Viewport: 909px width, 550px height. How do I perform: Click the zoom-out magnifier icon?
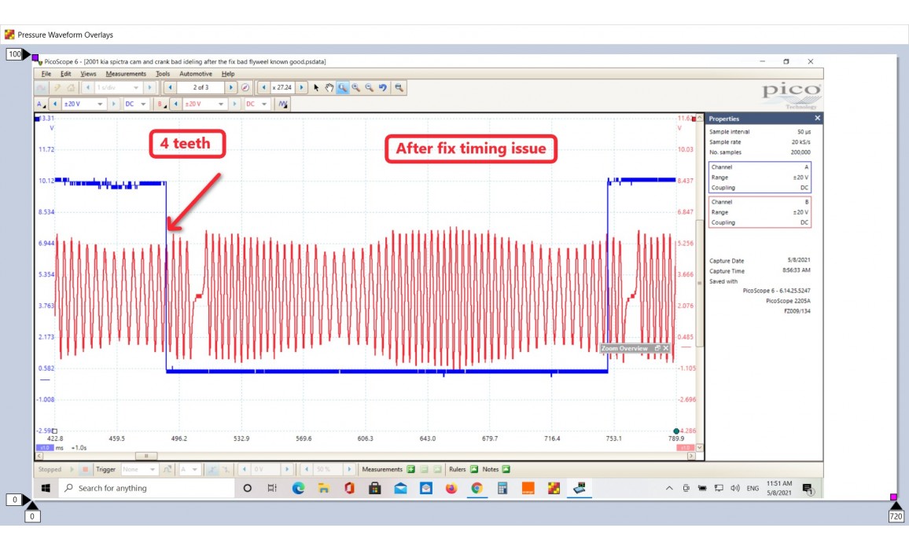click(370, 88)
